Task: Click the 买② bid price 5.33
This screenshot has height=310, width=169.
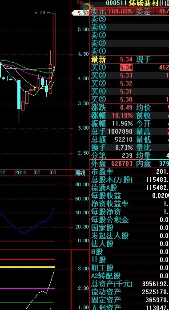Action: (126, 75)
